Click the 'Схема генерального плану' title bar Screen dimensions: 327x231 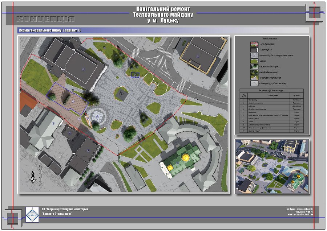tap(51, 30)
